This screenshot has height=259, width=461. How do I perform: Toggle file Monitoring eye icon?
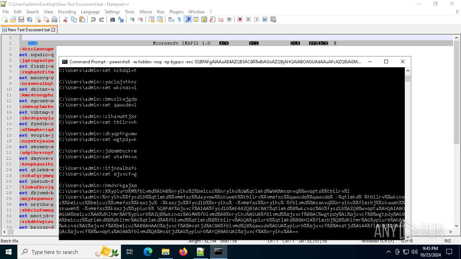click(x=229, y=19)
